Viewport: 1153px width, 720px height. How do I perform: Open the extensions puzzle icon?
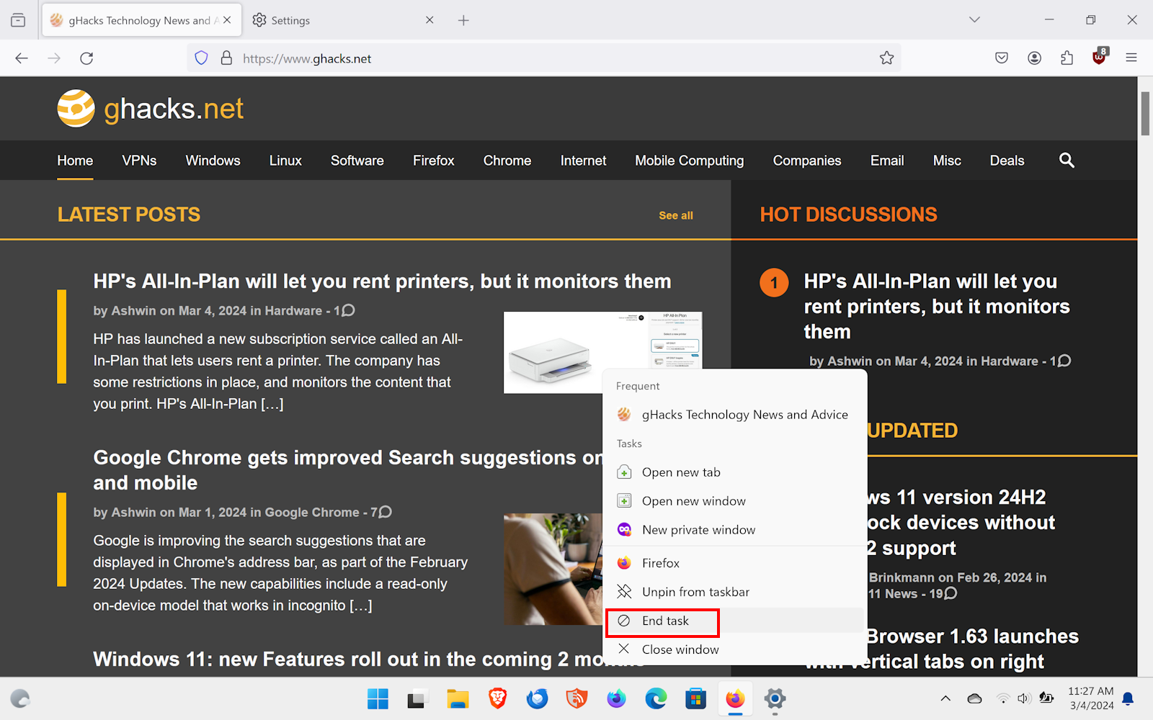tap(1067, 58)
